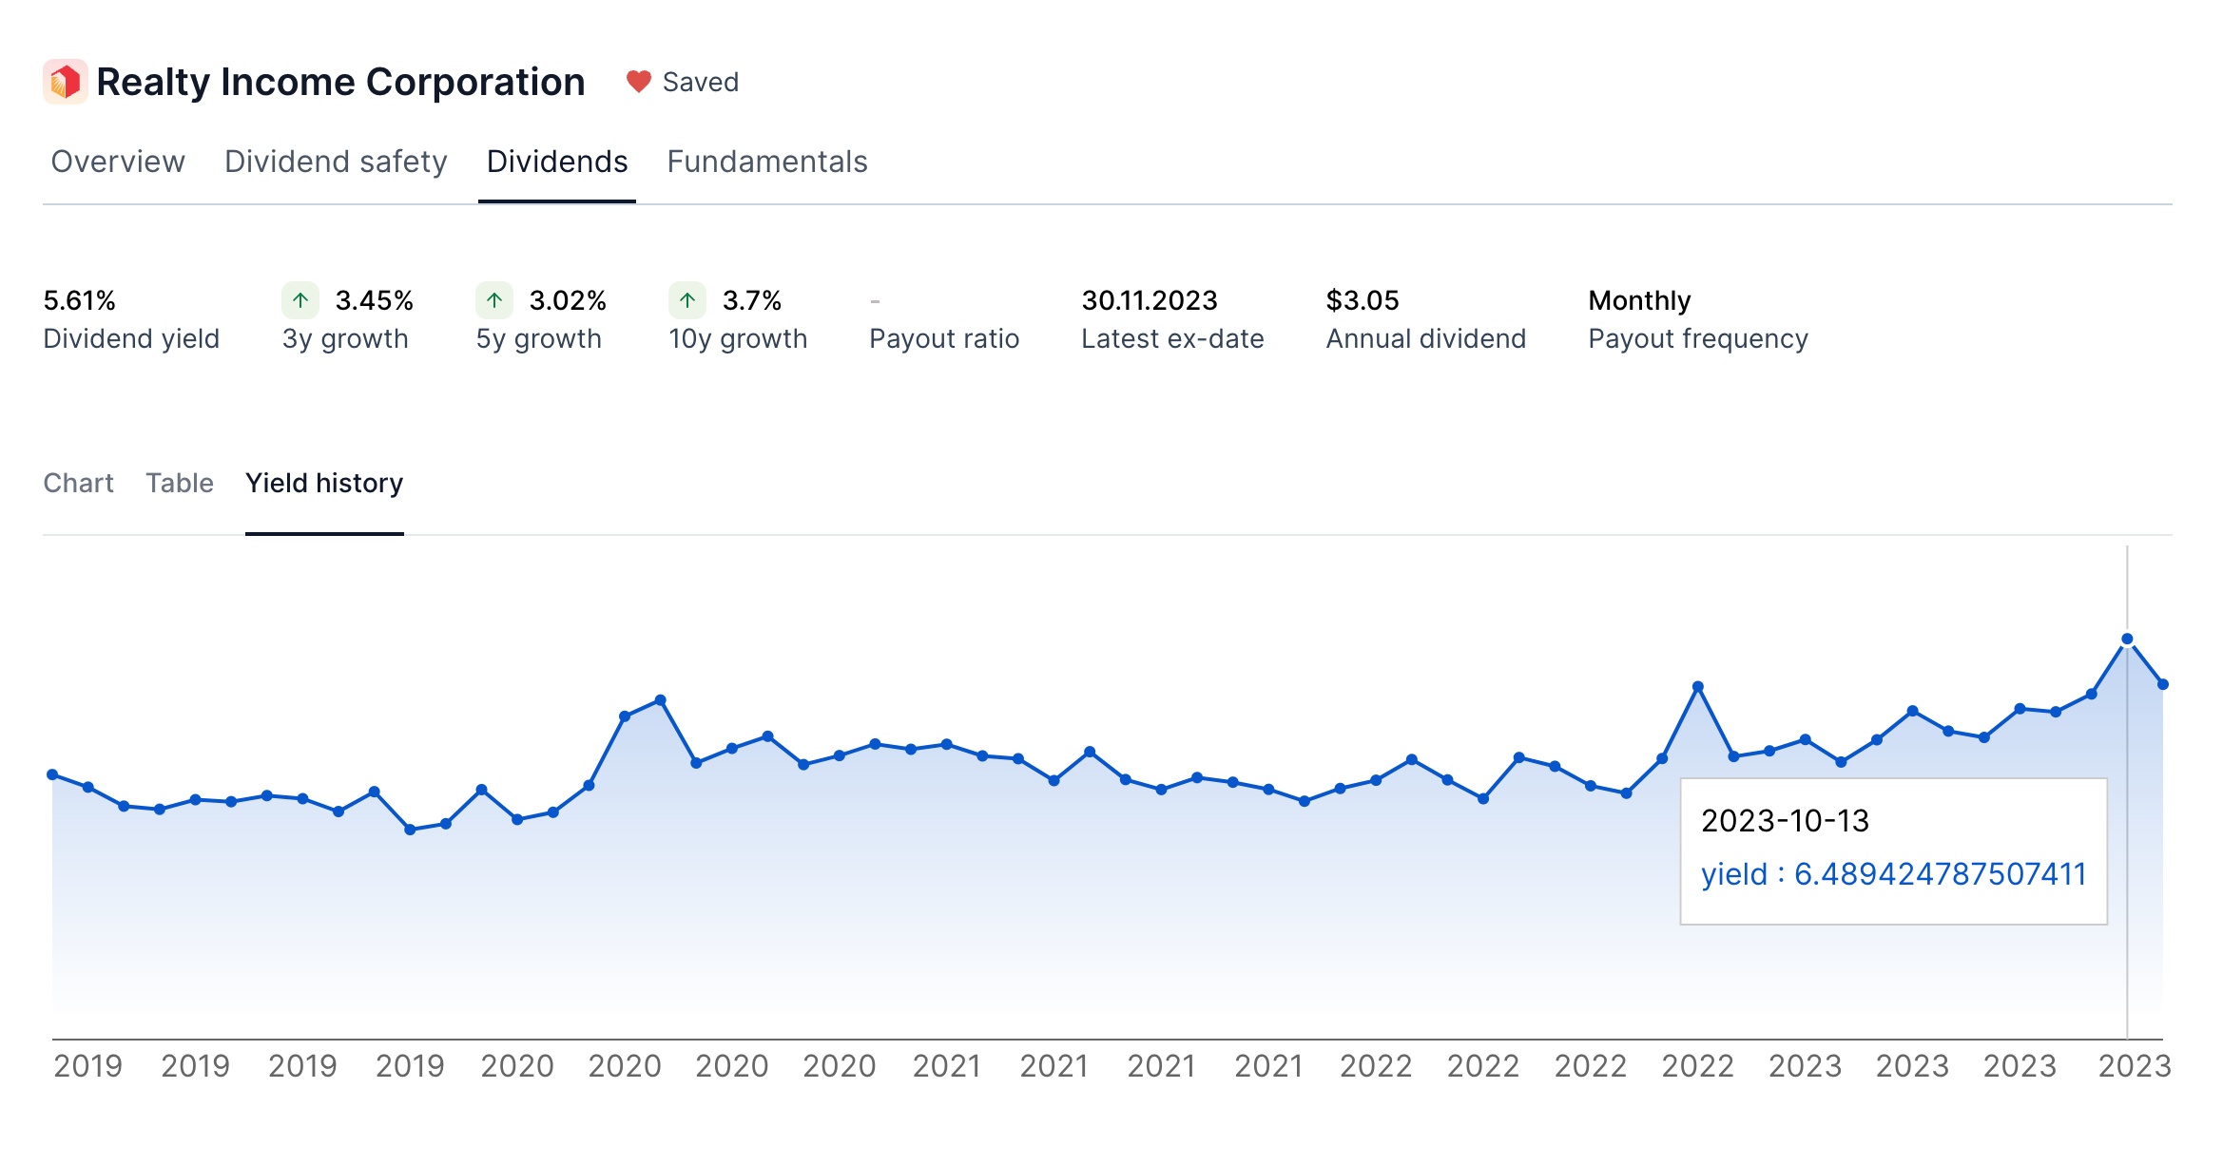Image resolution: width=2223 pixels, height=1165 pixels.
Task: Click the 30.11.2023 latest ex-date value
Action: coord(1150,300)
